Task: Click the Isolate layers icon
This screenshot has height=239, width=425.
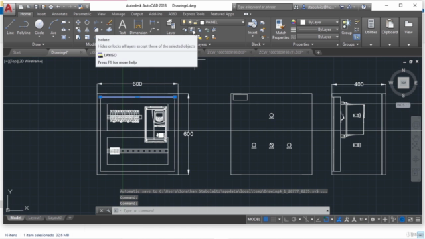Action: (192, 29)
